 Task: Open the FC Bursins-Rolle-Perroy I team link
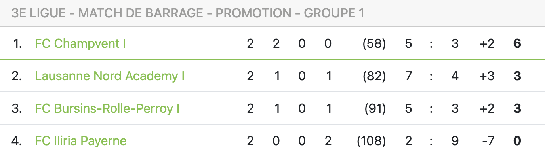[107, 108]
